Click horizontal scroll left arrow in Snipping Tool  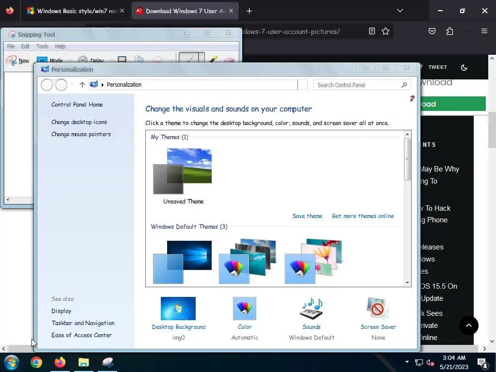[8, 200]
